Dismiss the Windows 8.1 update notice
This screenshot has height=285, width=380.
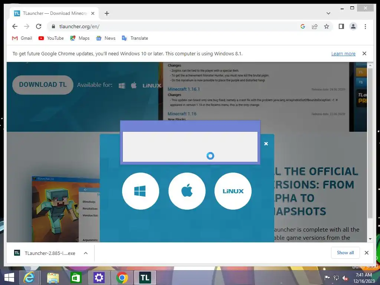click(364, 53)
